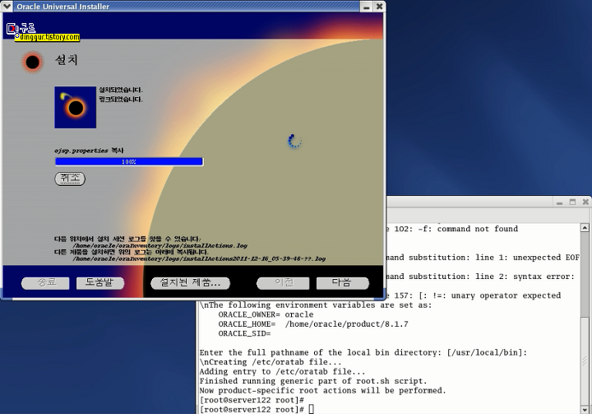Click the 취소 (Cancel) button under progress bar
Viewport: 592px width, 414px height.
pyautogui.click(x=70, y=179)
